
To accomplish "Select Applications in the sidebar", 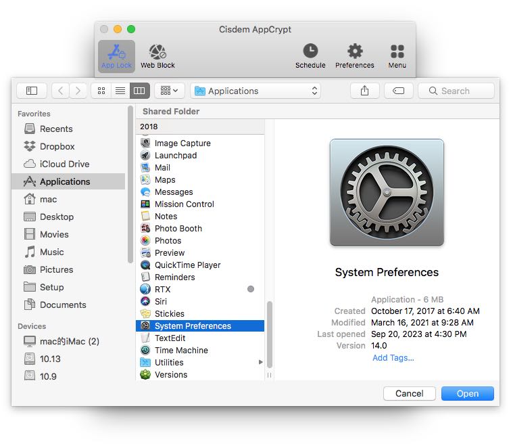I will pyautogui.click(x=68, y=181).
